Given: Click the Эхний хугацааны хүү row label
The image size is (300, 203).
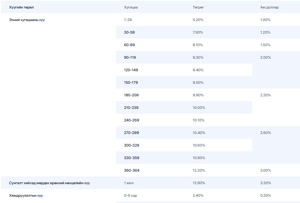Looking at the screenshot, I should pos(27,20).
